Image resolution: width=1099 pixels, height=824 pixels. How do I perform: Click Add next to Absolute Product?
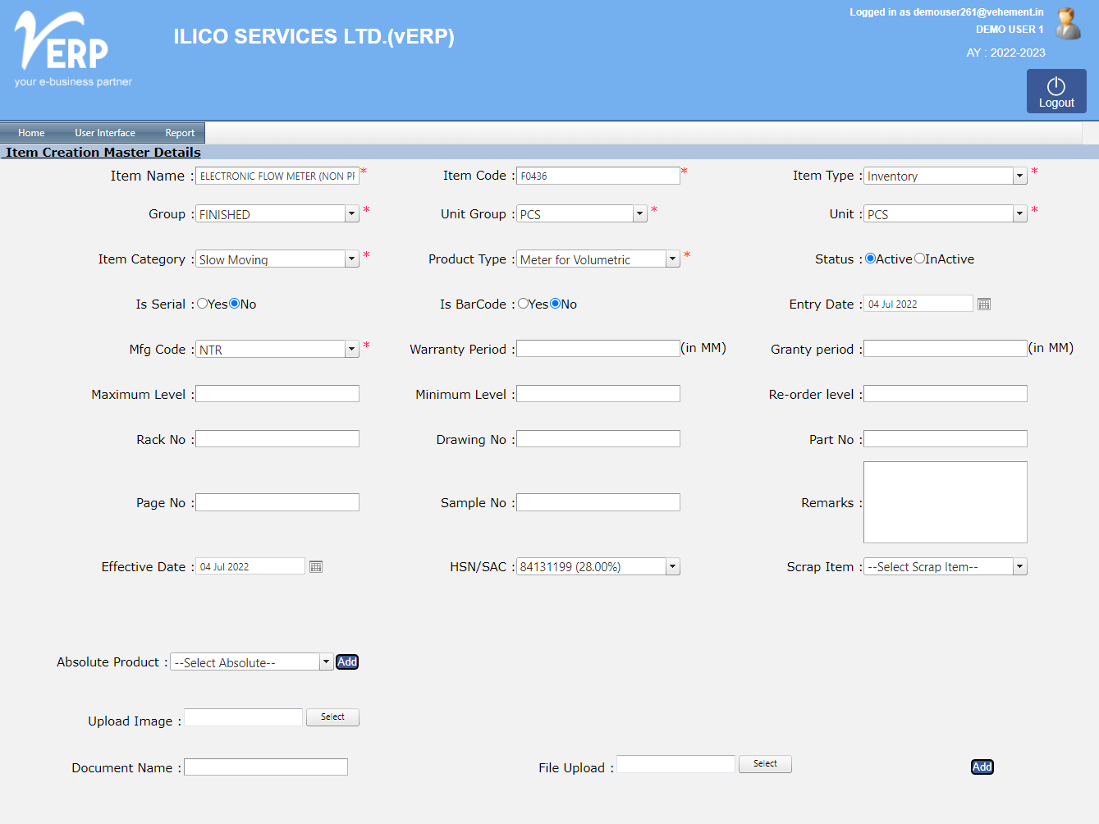(347, 662)
